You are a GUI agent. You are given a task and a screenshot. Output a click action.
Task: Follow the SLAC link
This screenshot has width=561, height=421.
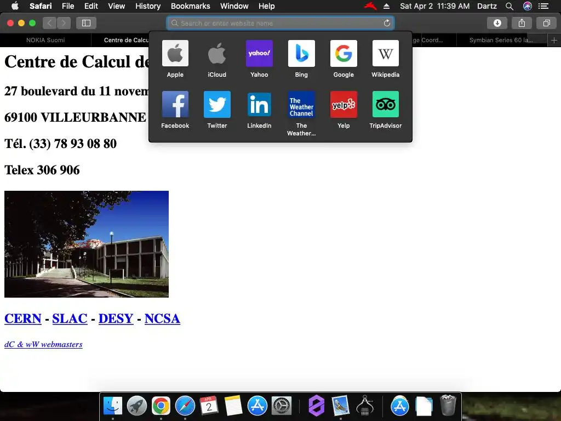(x=70, y=318)
